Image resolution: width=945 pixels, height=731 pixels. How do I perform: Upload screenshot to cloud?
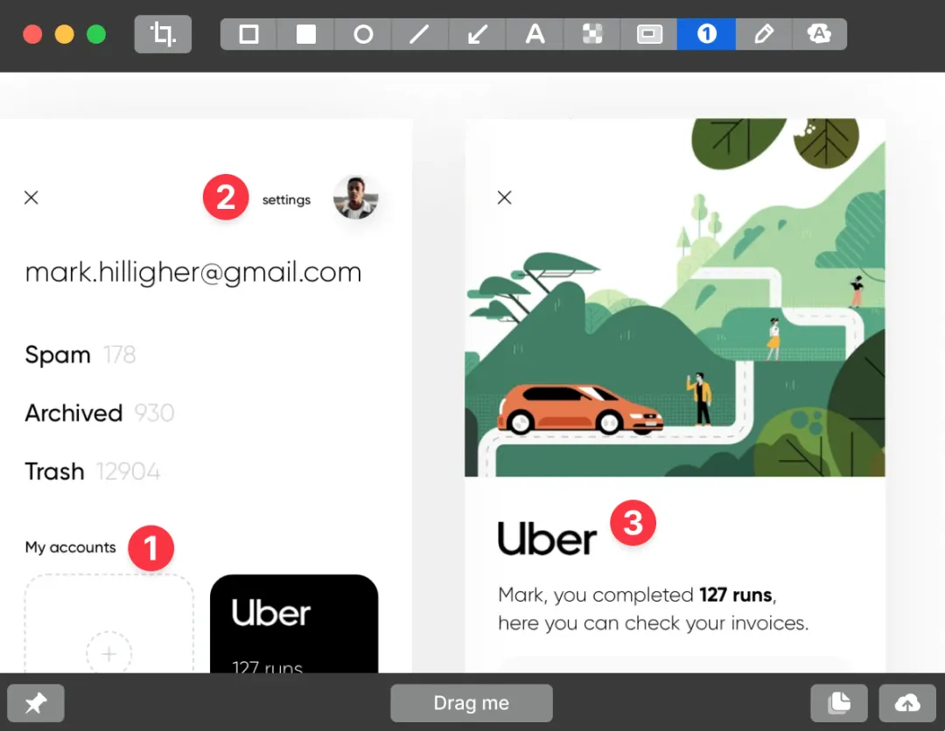907,703
